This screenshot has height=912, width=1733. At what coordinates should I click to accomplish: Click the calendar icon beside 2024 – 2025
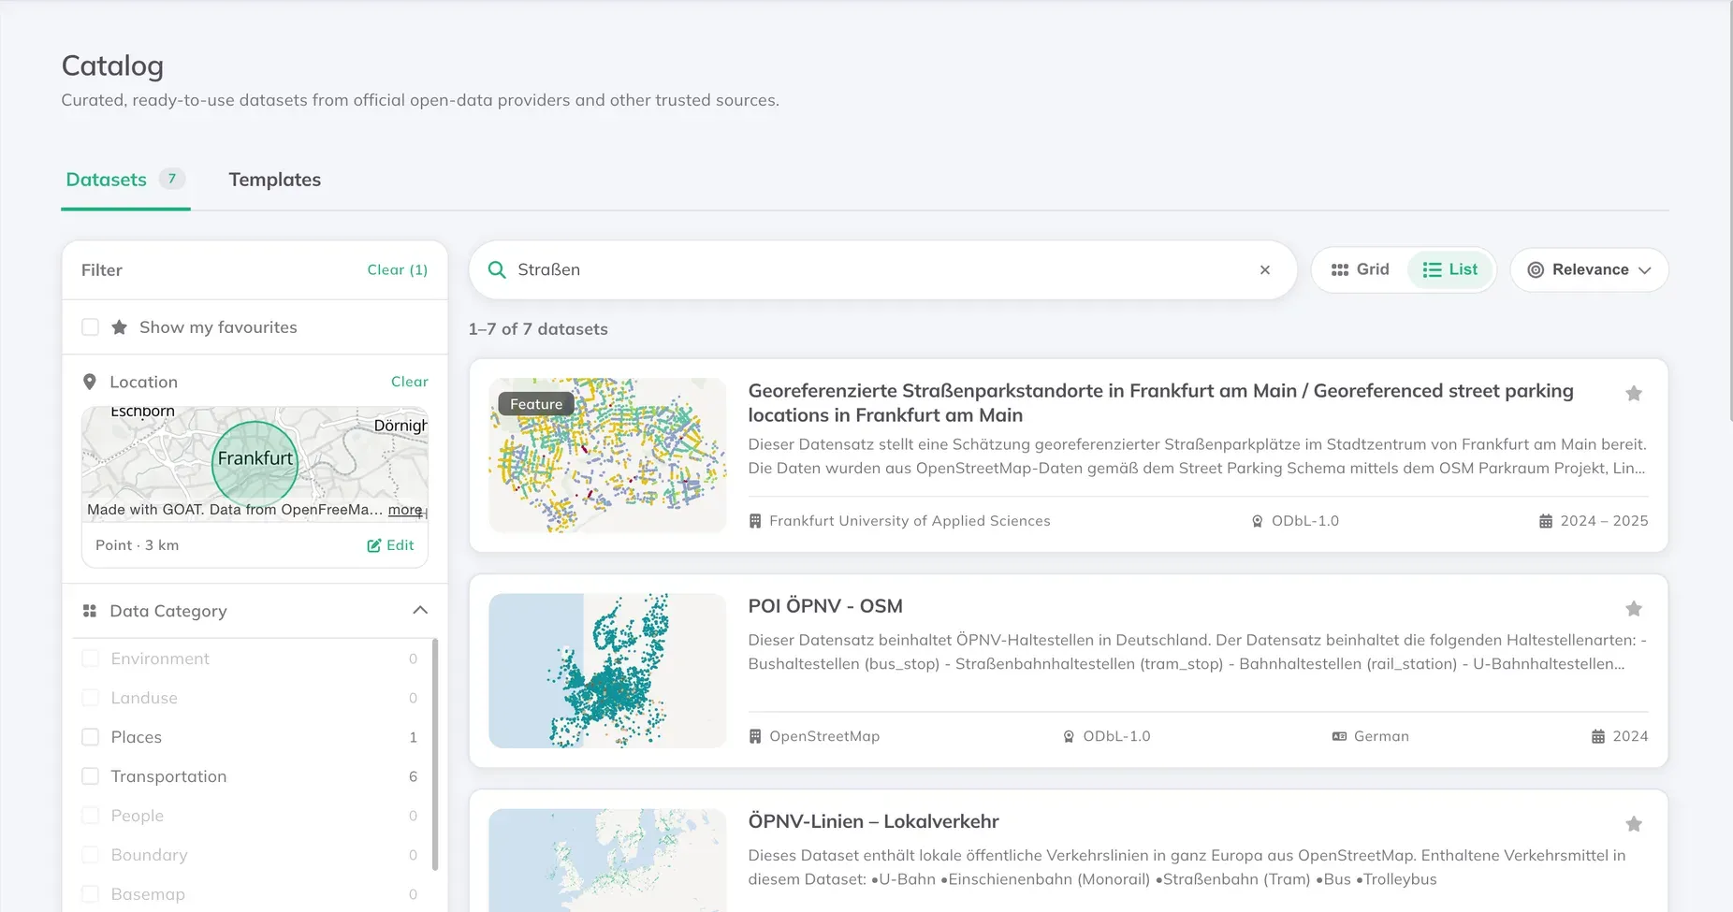click(1546, 521)
